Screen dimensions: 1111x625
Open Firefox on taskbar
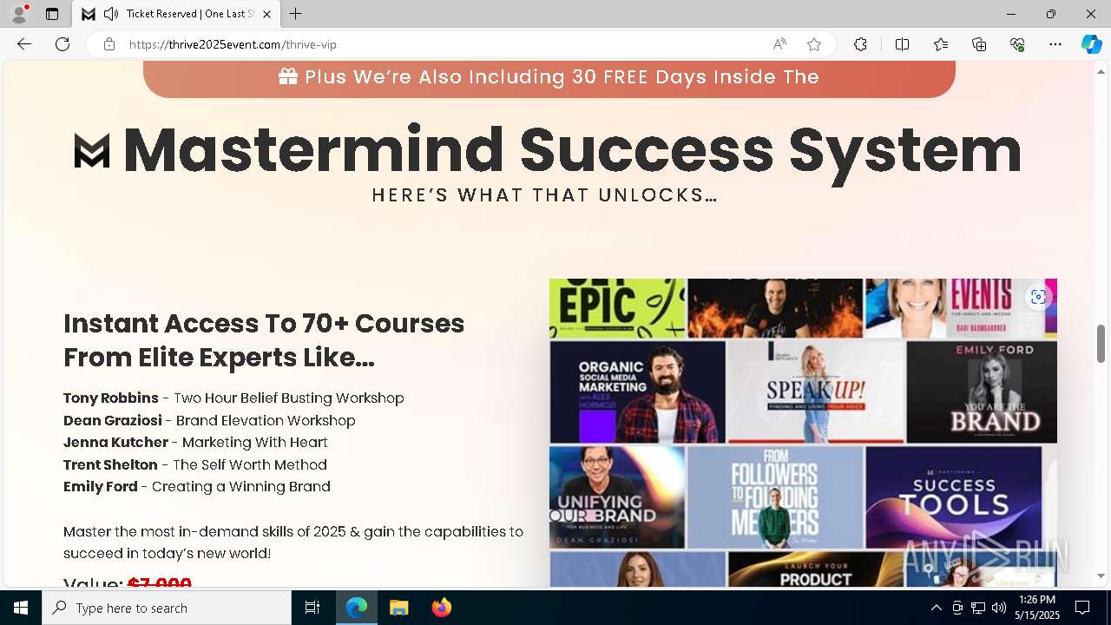pyautogui.click(x=441, y=608)
